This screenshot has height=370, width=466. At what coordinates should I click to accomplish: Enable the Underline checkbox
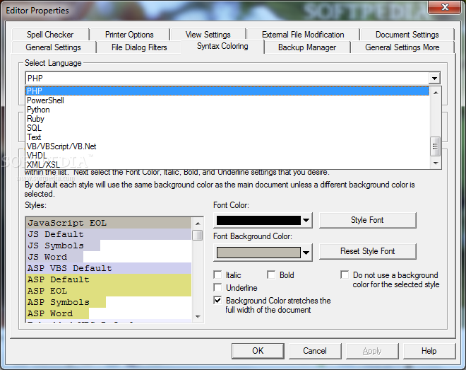click(x=218, y=287)
